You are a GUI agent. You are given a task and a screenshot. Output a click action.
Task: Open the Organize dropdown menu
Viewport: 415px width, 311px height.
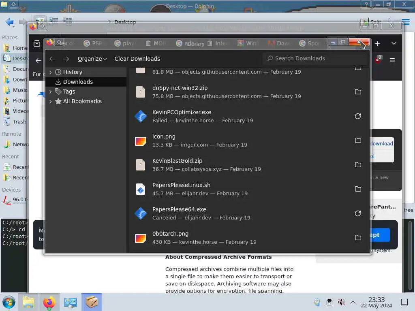coord(92,59)
